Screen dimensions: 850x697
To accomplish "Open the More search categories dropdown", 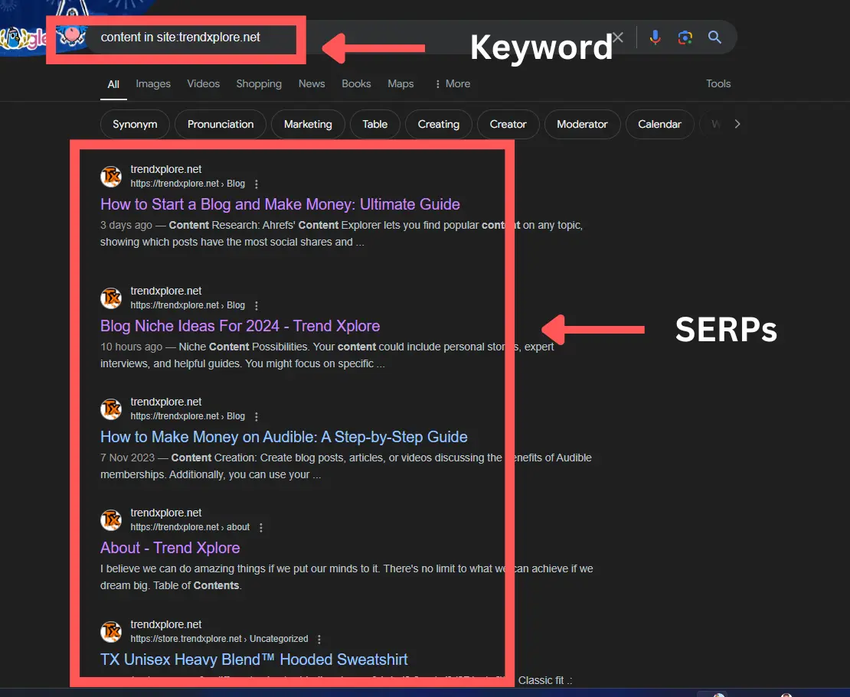I will (x=452, y=83).
